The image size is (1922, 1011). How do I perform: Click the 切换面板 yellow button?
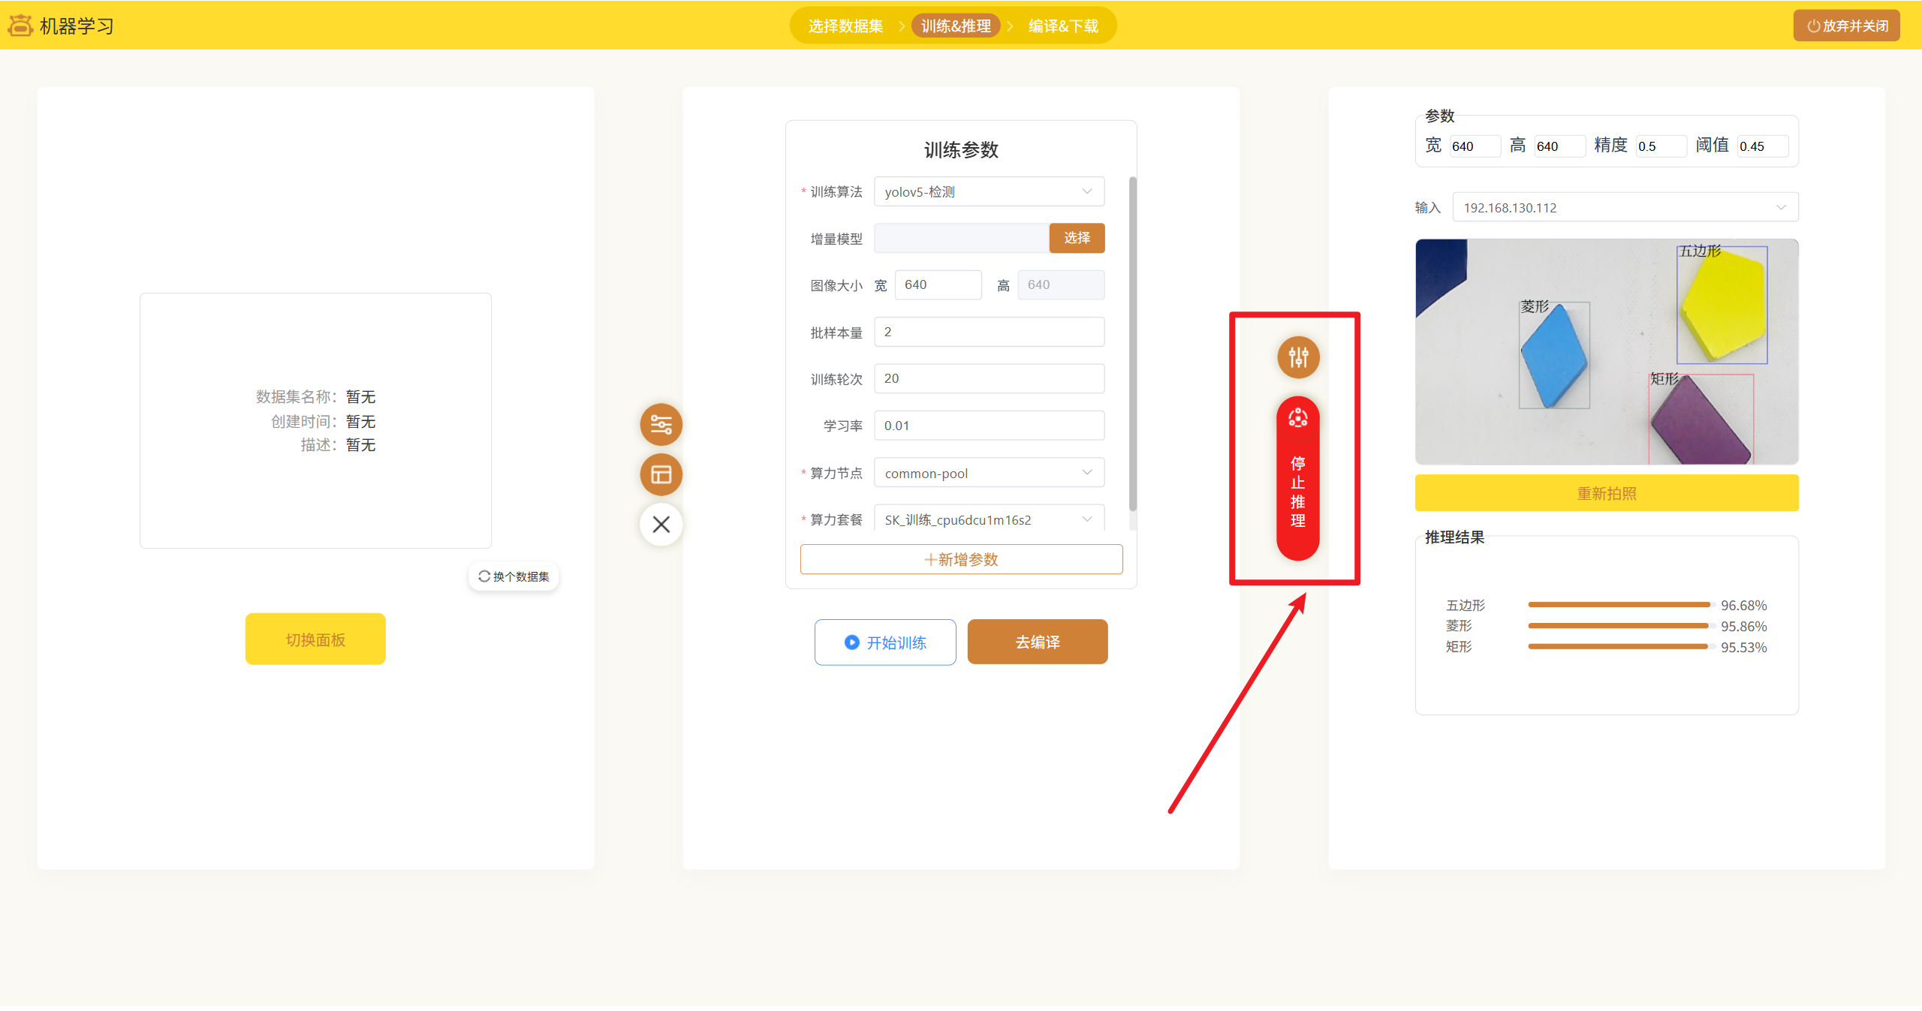tap(315, 639)
